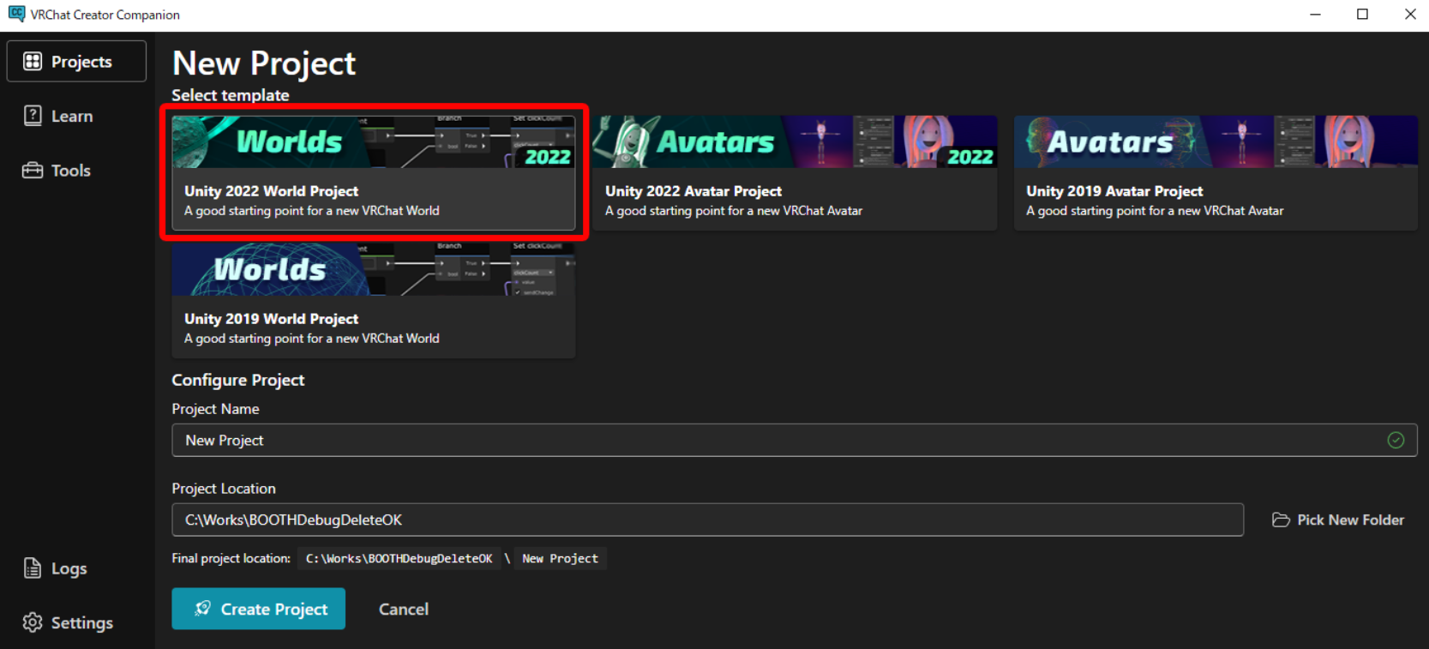
Task: Close the Creator Companion window
Action: click(x=1409, y=15)
